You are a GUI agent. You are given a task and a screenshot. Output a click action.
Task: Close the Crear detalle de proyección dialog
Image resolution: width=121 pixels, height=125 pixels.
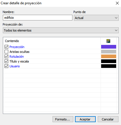pos(117,3)
